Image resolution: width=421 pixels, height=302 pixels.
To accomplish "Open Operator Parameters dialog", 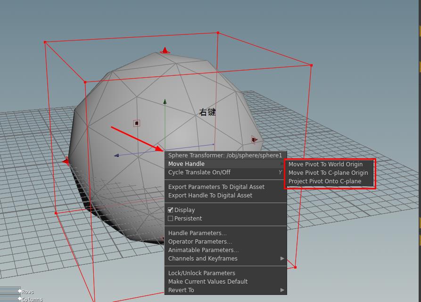I will click(x=225, y=242).
